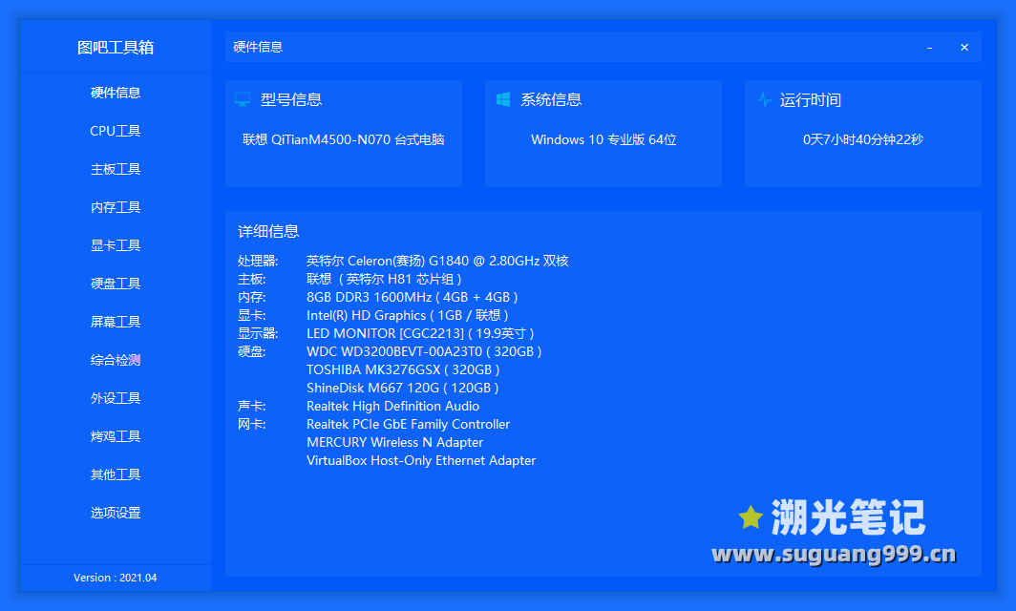Viewport: 1016px width, 611px height.
Task: Click the 内存 row label
Action: (251, 298)
